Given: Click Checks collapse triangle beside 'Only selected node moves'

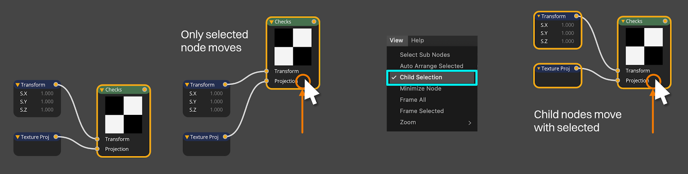Looking at the screenshot, I should [x=271, y=22].
